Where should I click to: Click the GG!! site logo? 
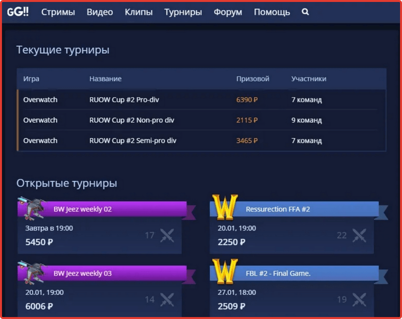coord(18,12)
